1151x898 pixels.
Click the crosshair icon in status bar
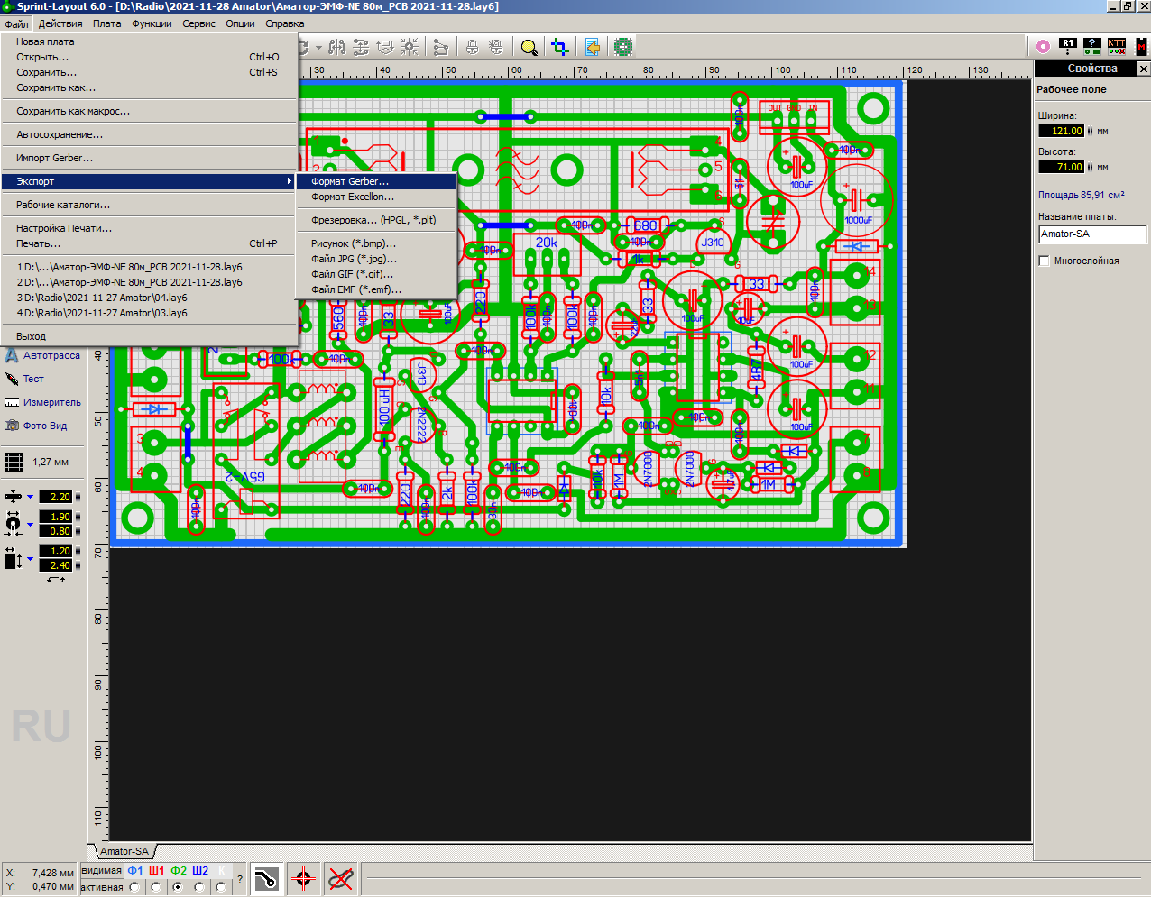pos(303,879)
